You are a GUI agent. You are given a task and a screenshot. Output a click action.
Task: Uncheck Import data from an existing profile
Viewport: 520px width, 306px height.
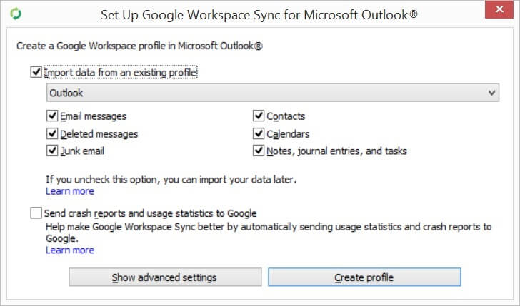(36, 72)
